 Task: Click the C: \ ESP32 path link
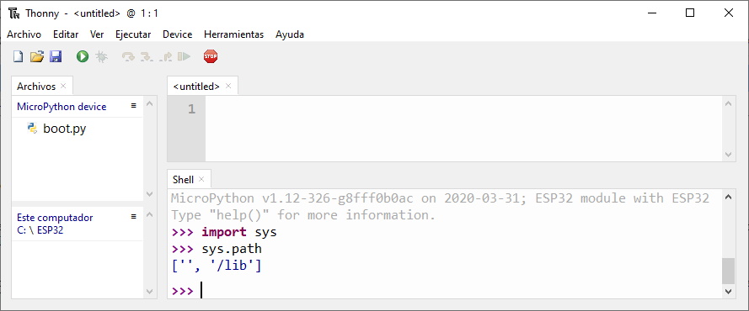point(40,230)
